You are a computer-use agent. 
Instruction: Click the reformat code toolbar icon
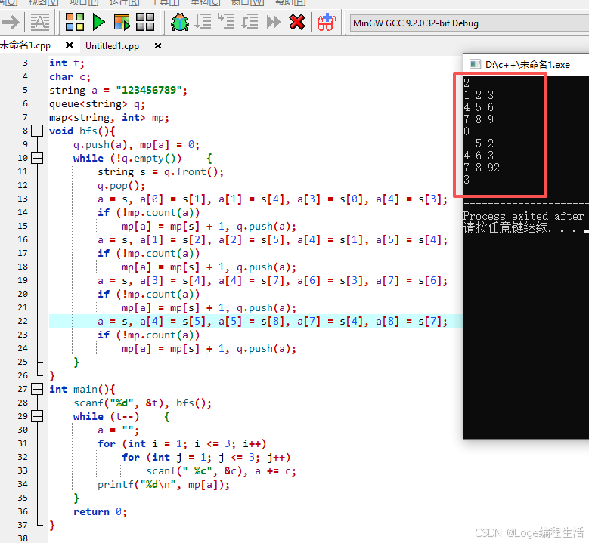click(40, 23)
